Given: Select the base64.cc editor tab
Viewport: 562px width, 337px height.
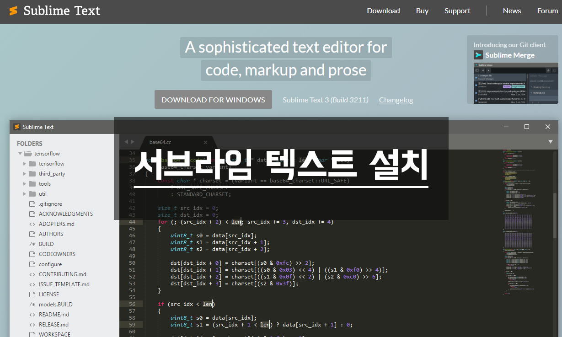Looking at the screenshot, I should point(177,142).
